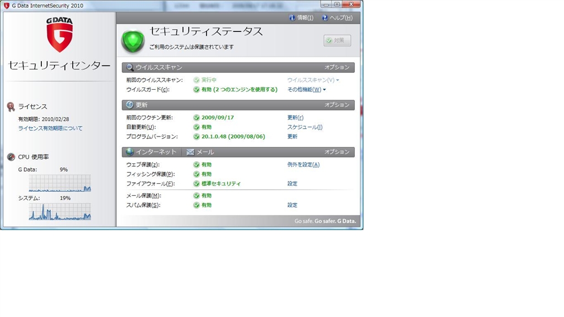This screenshot has width=564, height=317.
Task: Click the ヘルプ question mark icon
Action: coord(325,18)
